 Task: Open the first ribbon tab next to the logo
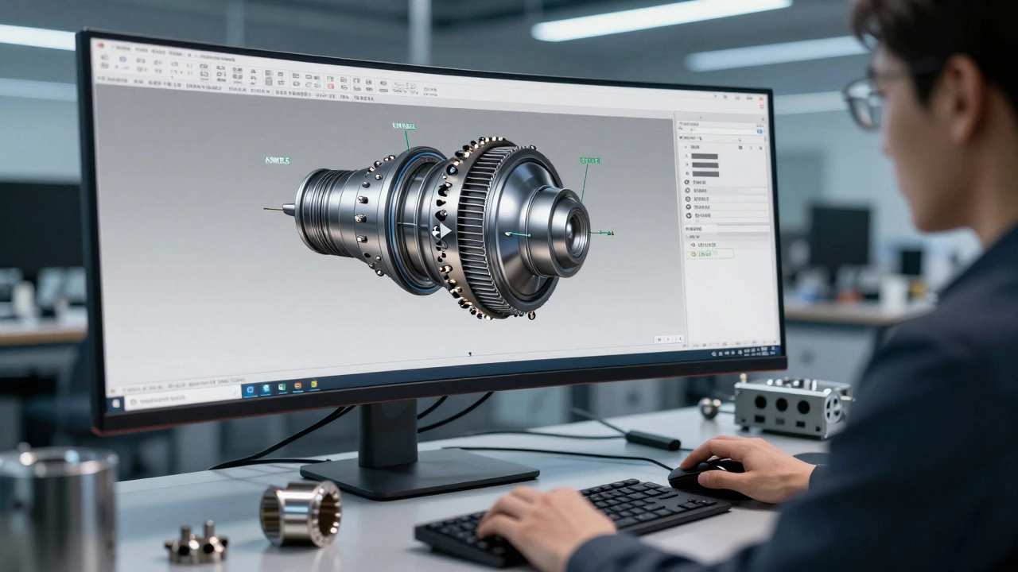pyautogui.click(x=122, y=48)
